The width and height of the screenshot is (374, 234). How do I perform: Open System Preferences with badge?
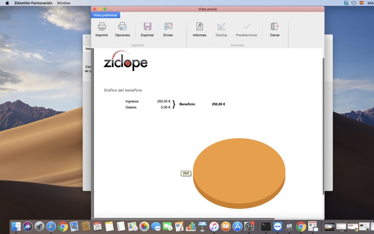tap(249, 227)
